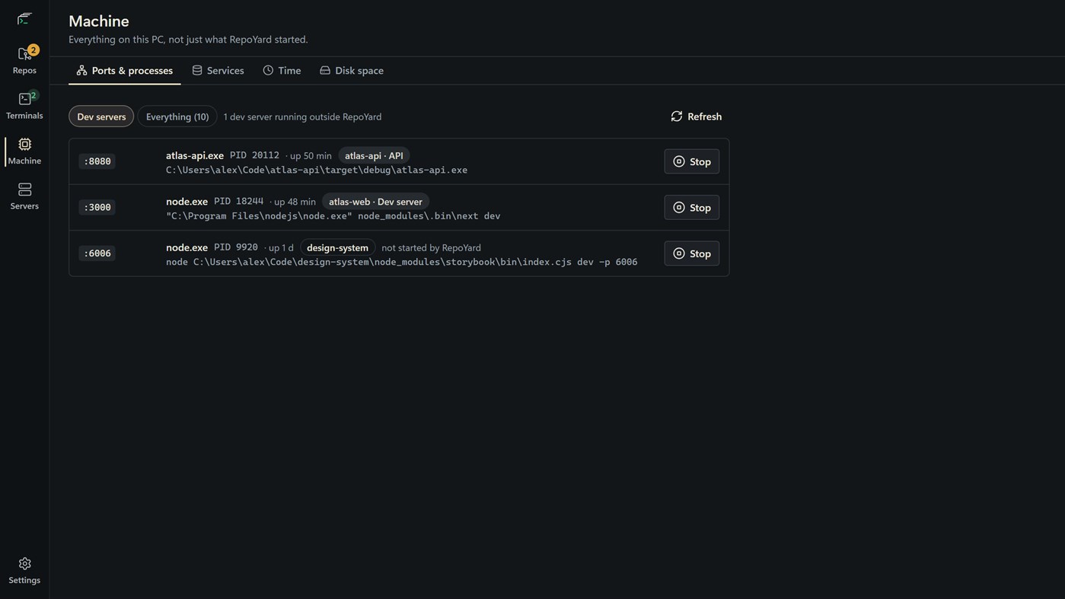This screenshot has height=599, width=1065.
Task: Click the 'up 50 min' uptime
Action: coord(311,156)
